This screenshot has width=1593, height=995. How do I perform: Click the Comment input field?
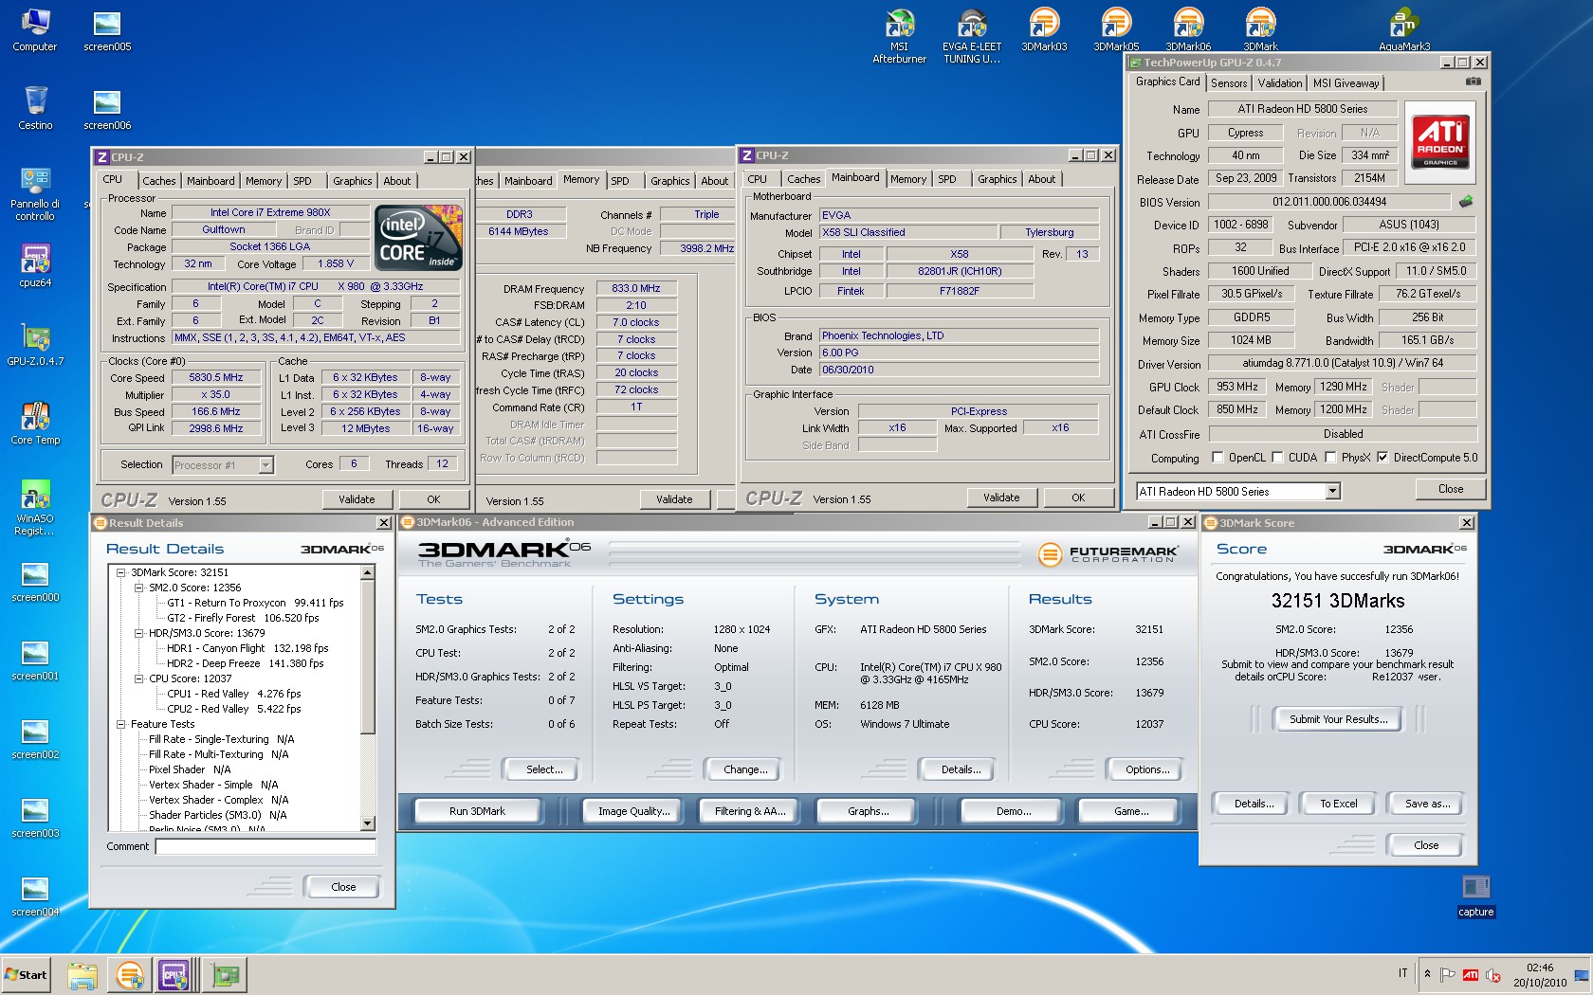265,846
